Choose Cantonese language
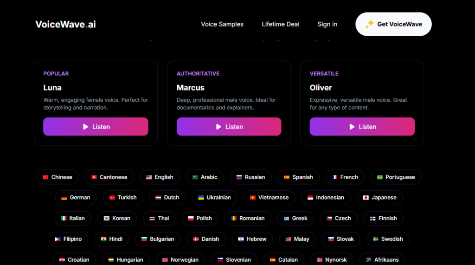Screen dimensions: 475x265 click(x=109, y=177)
